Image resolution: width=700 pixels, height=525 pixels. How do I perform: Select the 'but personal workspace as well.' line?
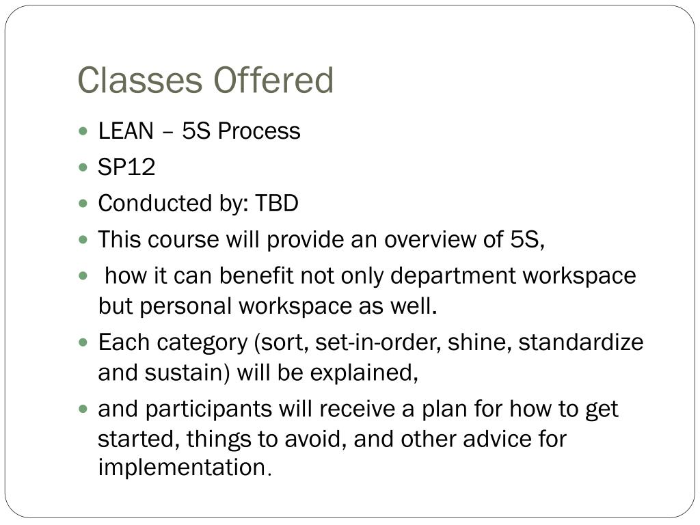(x=267, y=306)
